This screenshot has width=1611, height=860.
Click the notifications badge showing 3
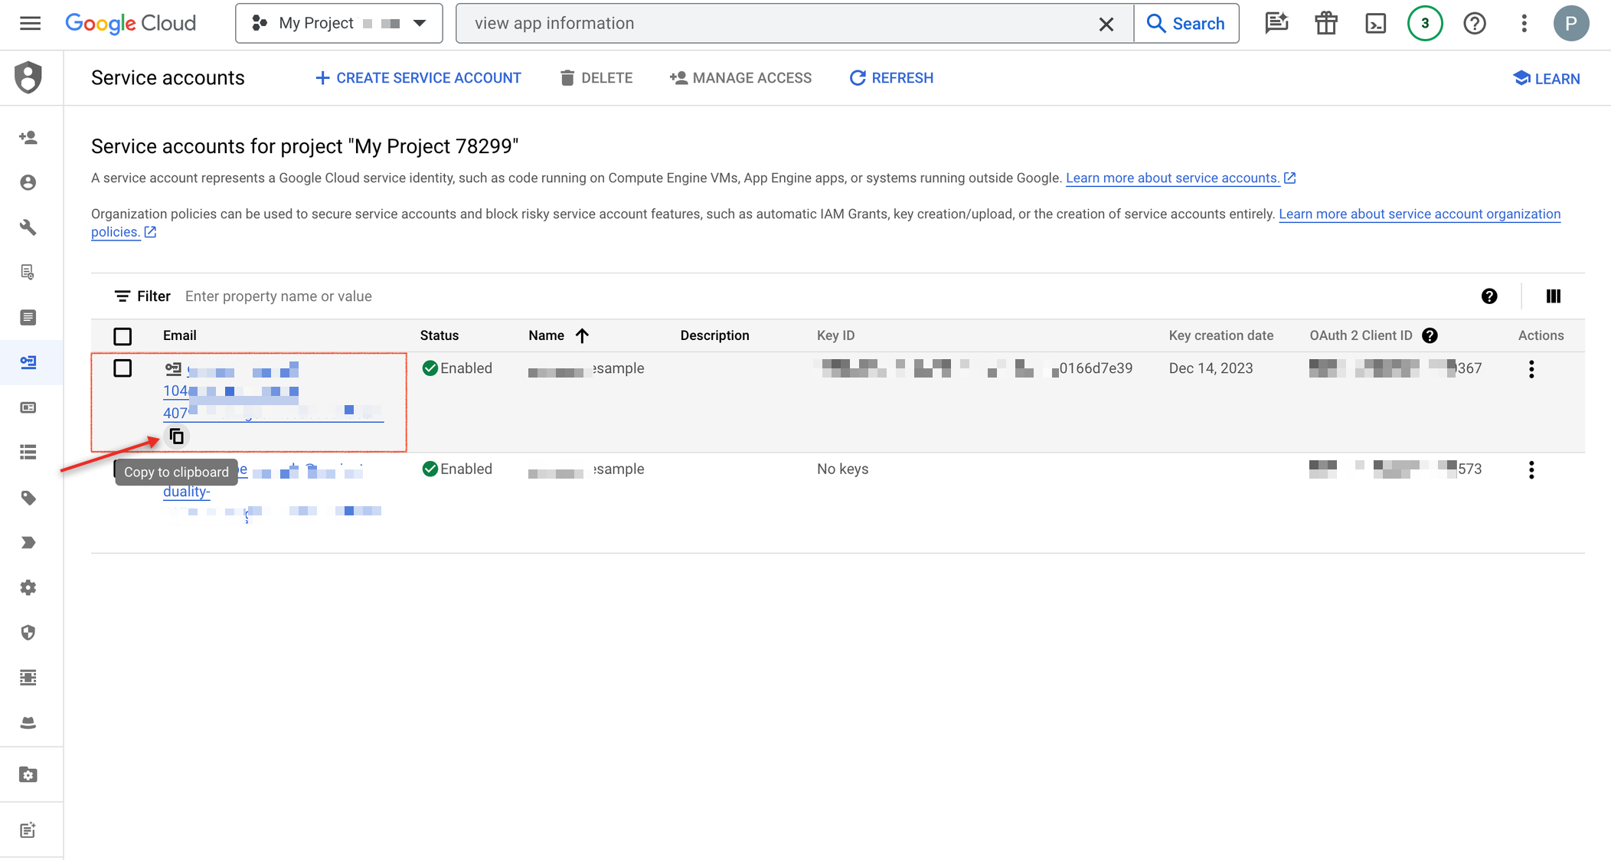tap(1424, 23)
